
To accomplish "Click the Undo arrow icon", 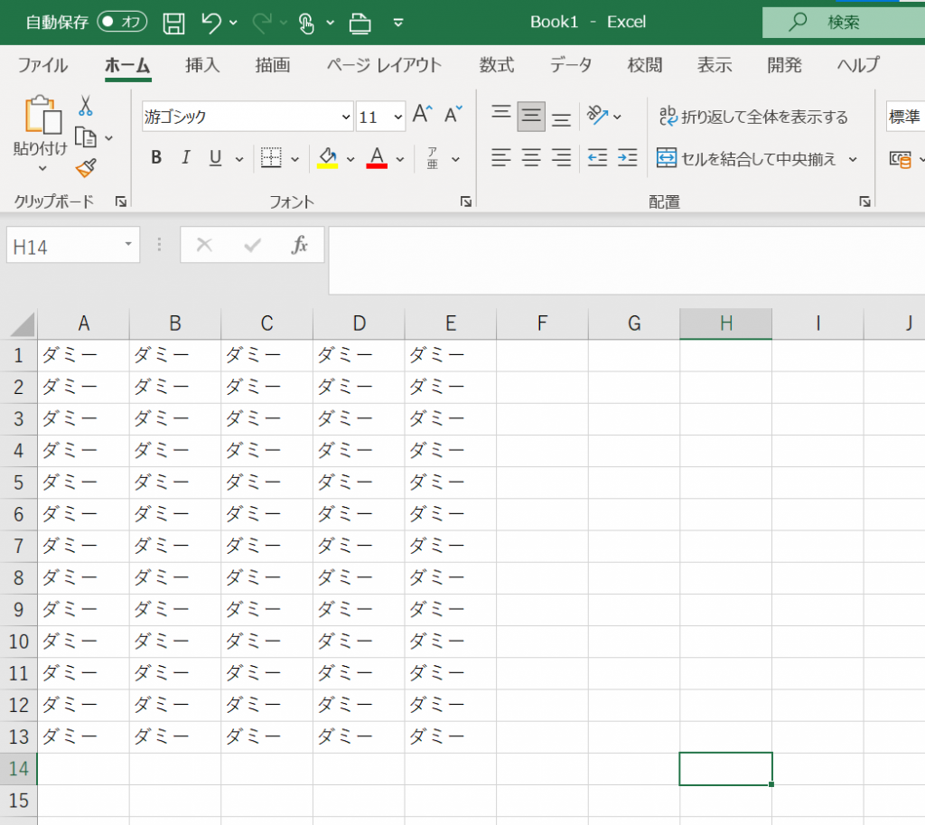I will click(x=210, y=23).
